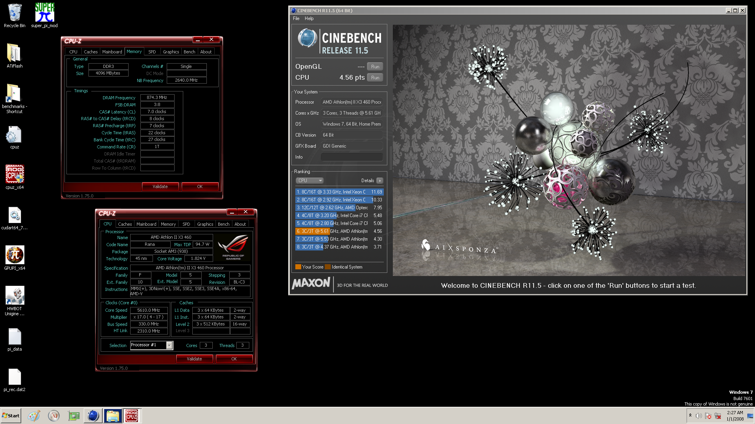Select ranking row 4 Intel Core i7 5.48

pyautogui.click(x=339, y=216)
